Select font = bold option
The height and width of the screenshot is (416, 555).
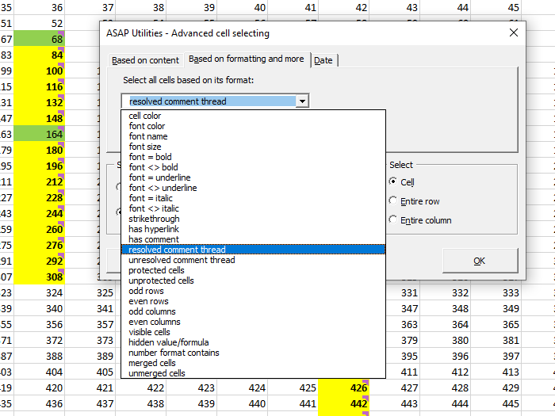(x=253, y=157)
